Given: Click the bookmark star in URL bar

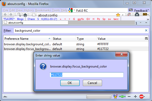Looking at the screenshot, I should [118, 15].
